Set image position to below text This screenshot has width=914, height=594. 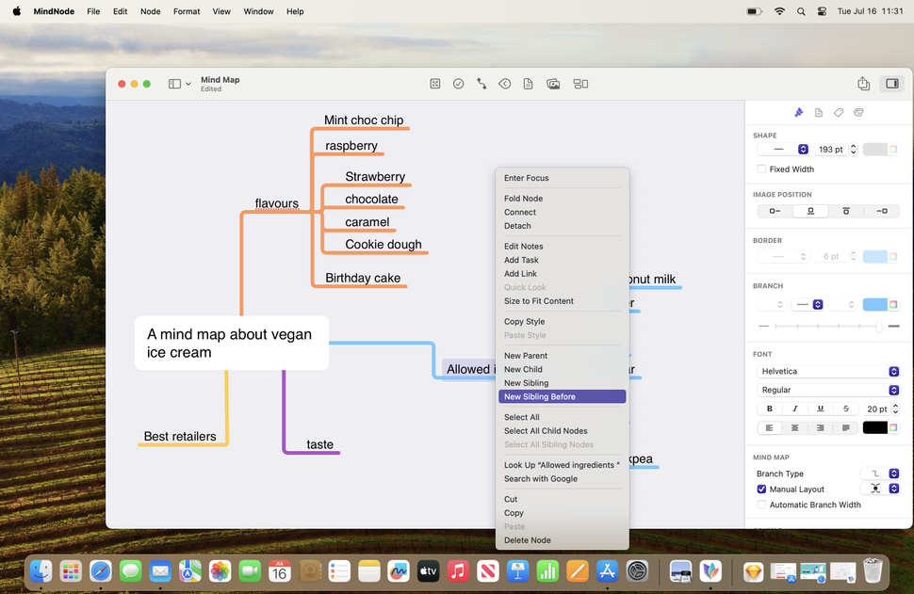846,211
